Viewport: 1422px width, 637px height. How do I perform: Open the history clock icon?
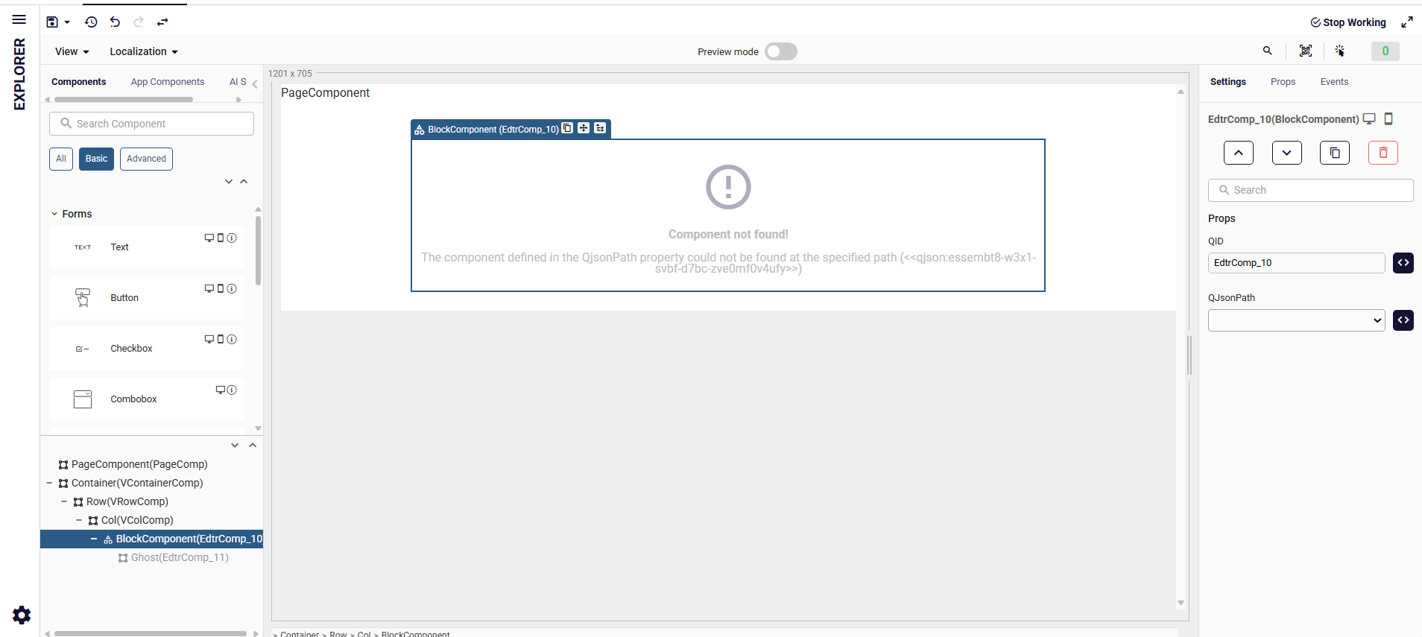click(91, 22)
